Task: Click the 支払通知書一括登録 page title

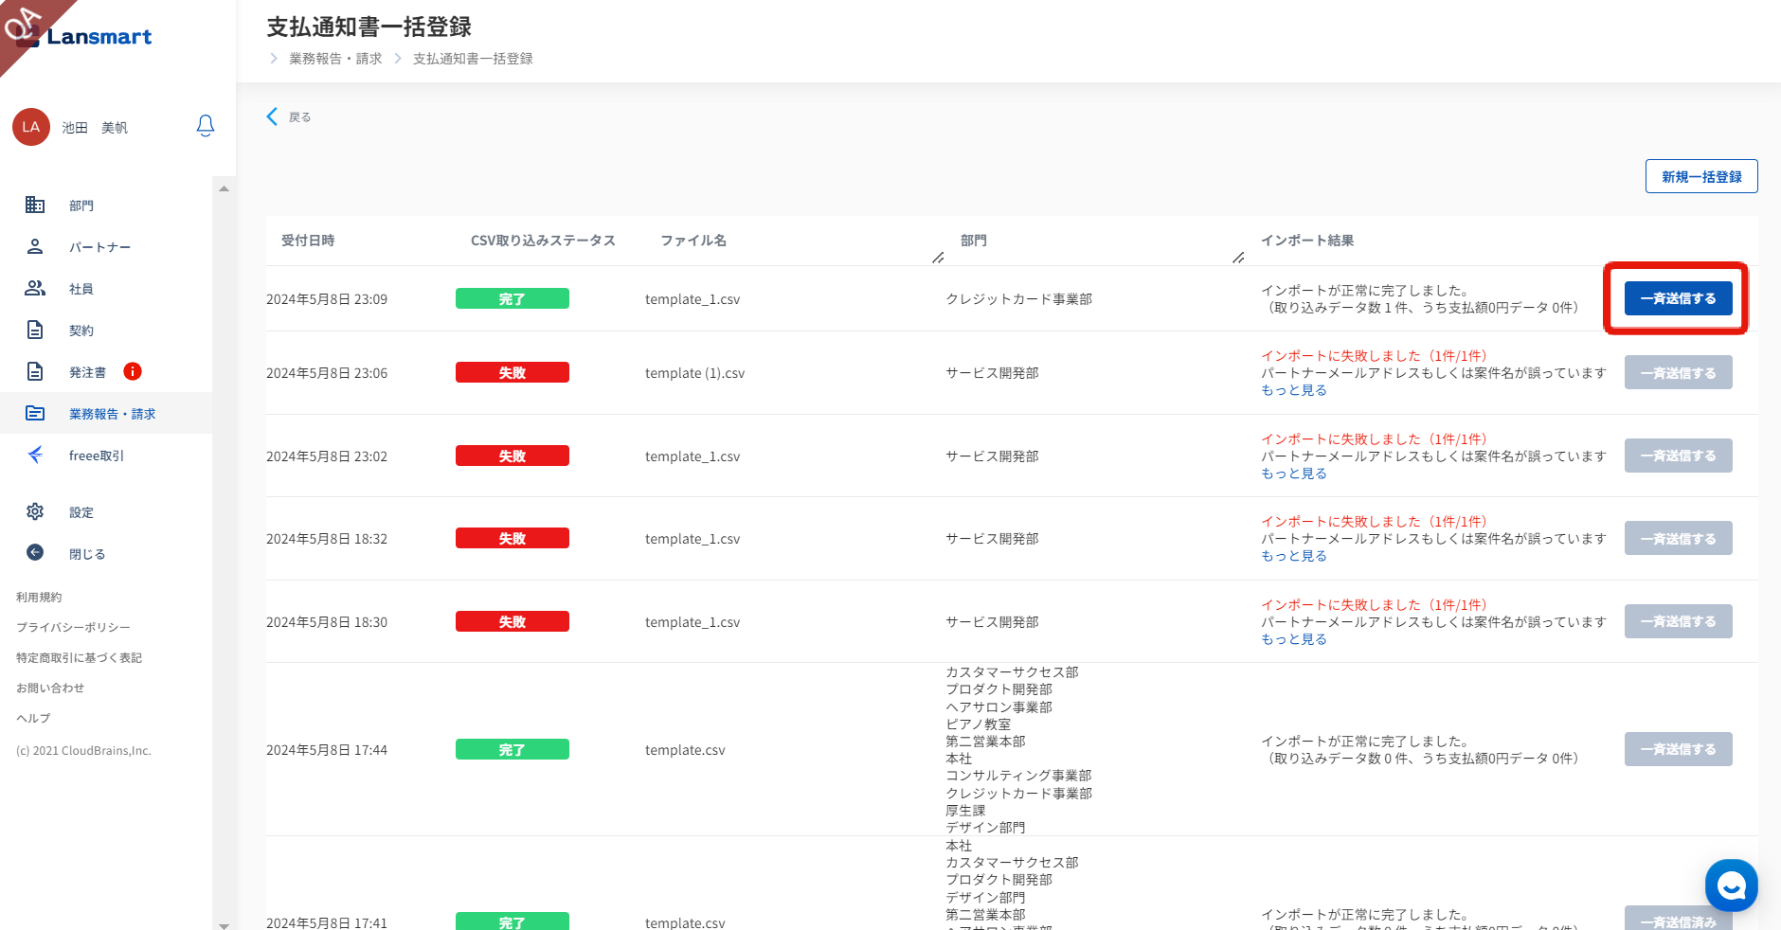Action: 369,27
